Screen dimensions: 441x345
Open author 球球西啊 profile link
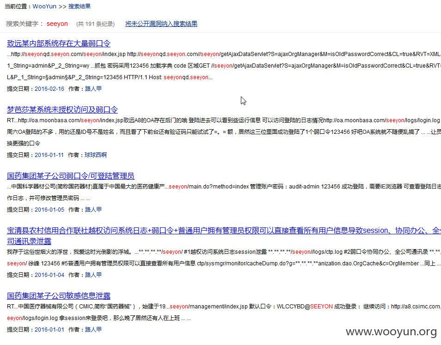(96, 155)
